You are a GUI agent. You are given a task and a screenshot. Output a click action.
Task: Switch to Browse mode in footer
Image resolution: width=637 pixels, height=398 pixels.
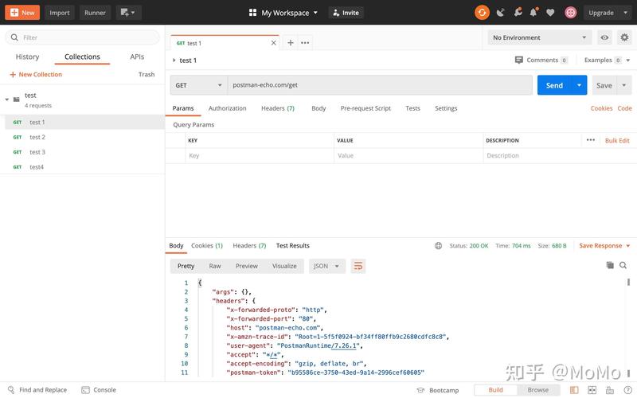click(538, 390)
